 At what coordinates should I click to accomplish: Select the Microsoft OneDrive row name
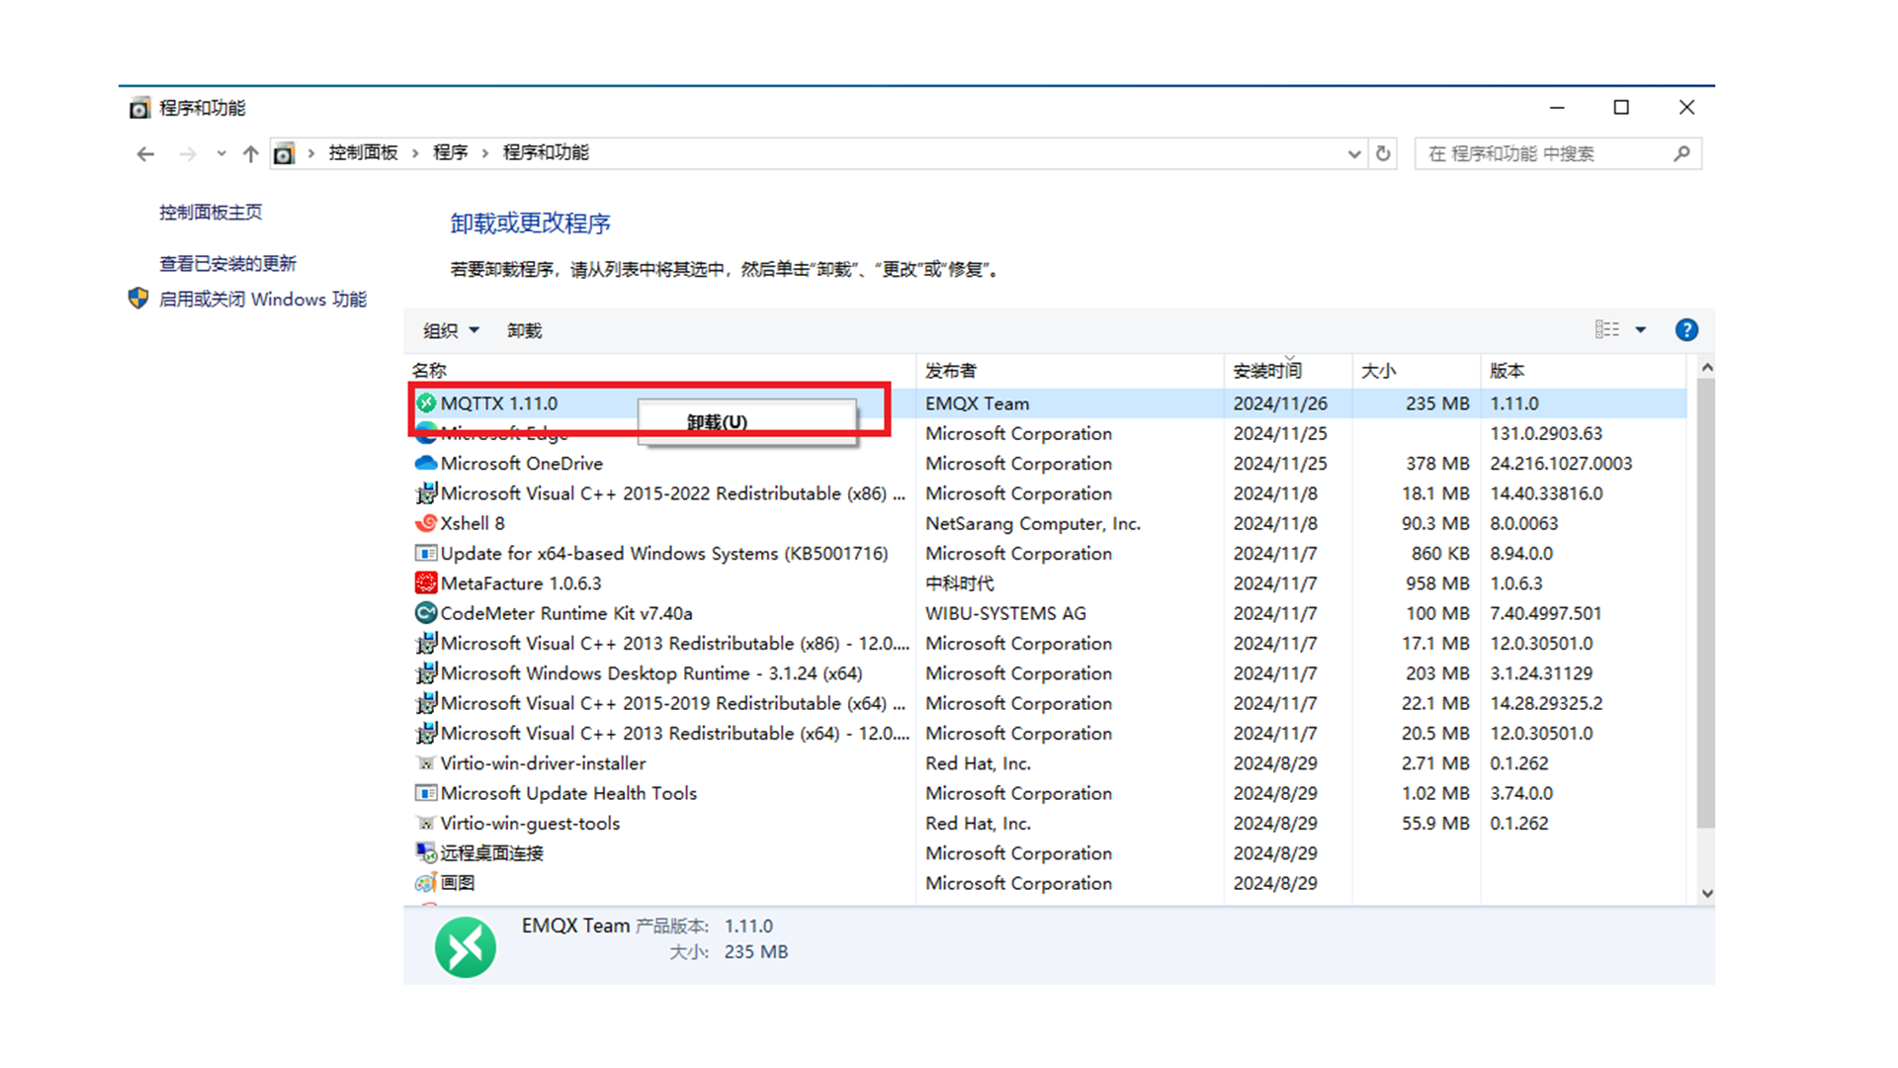521,463
